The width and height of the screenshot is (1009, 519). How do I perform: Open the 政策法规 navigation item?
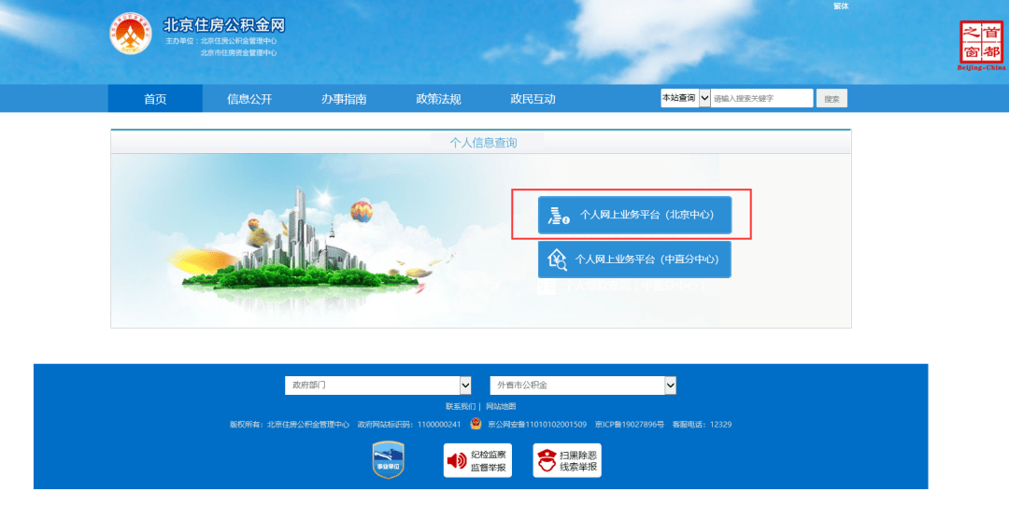coord(439,99)
